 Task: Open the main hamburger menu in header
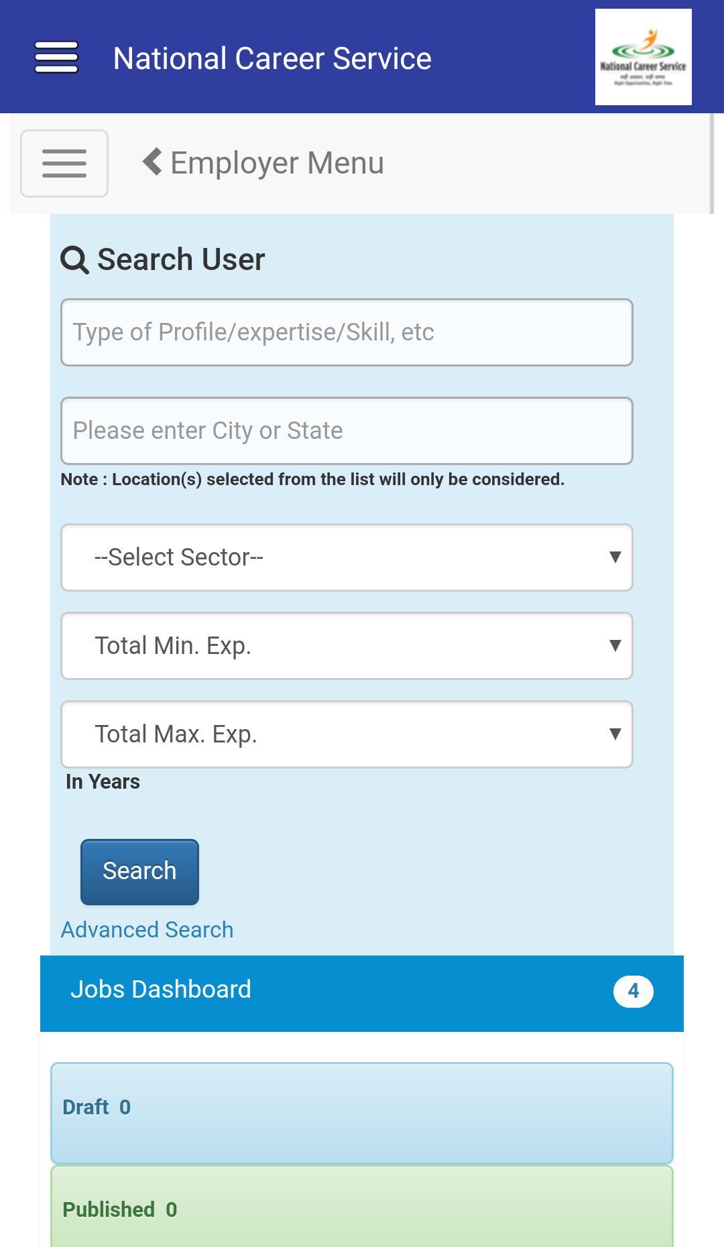pyautogui.click(x=56, y=57)
